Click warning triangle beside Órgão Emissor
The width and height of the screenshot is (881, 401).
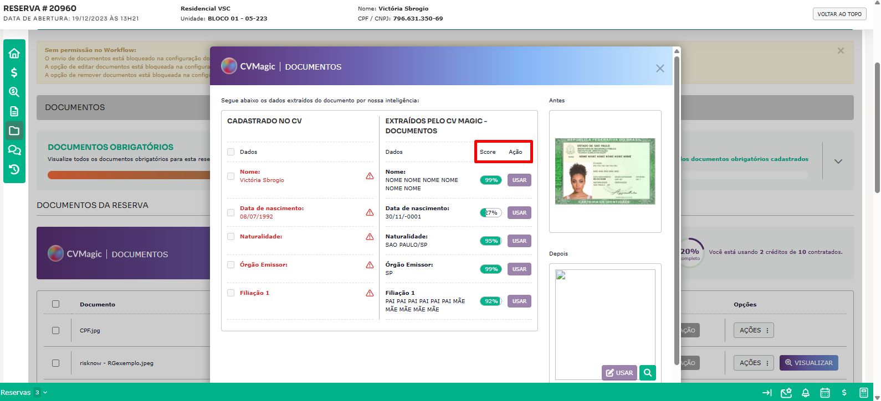click(x=370, y=265)
